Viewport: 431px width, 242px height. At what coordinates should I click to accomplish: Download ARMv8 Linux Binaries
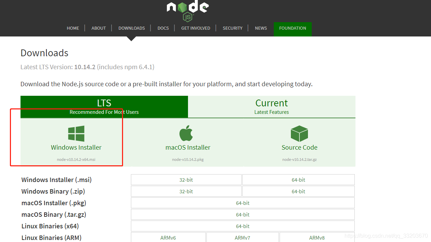[317, 237]
